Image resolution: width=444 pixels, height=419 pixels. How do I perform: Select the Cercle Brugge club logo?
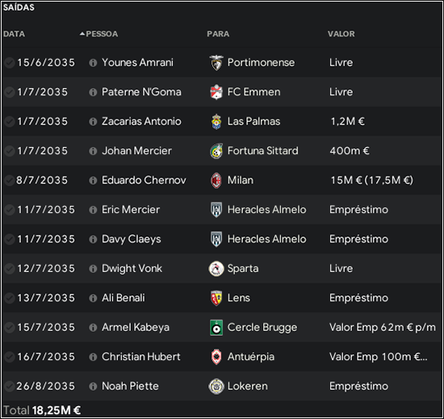[x=216, y=328]
